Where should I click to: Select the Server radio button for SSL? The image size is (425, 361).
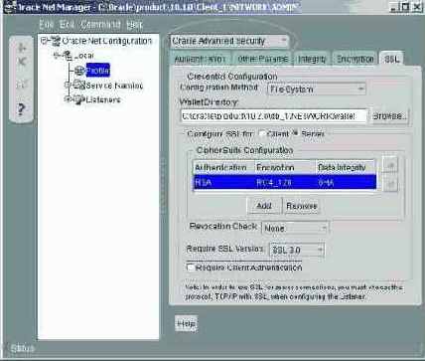[295, 133]
